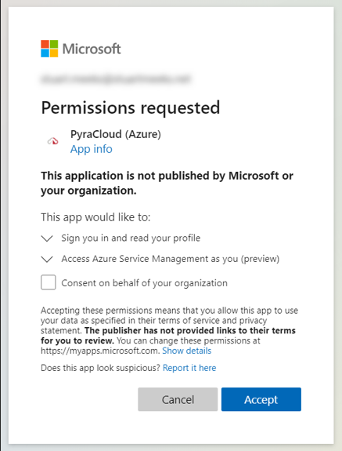Click the Cancel button
The image size is (342, 451).
(x=178, y=399)
